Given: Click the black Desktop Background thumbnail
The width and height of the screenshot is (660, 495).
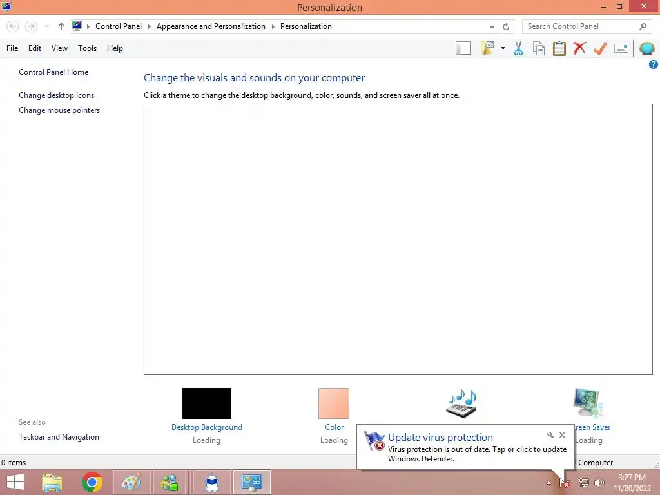Looking at the screenshot, I should click(x=207, y=403).
